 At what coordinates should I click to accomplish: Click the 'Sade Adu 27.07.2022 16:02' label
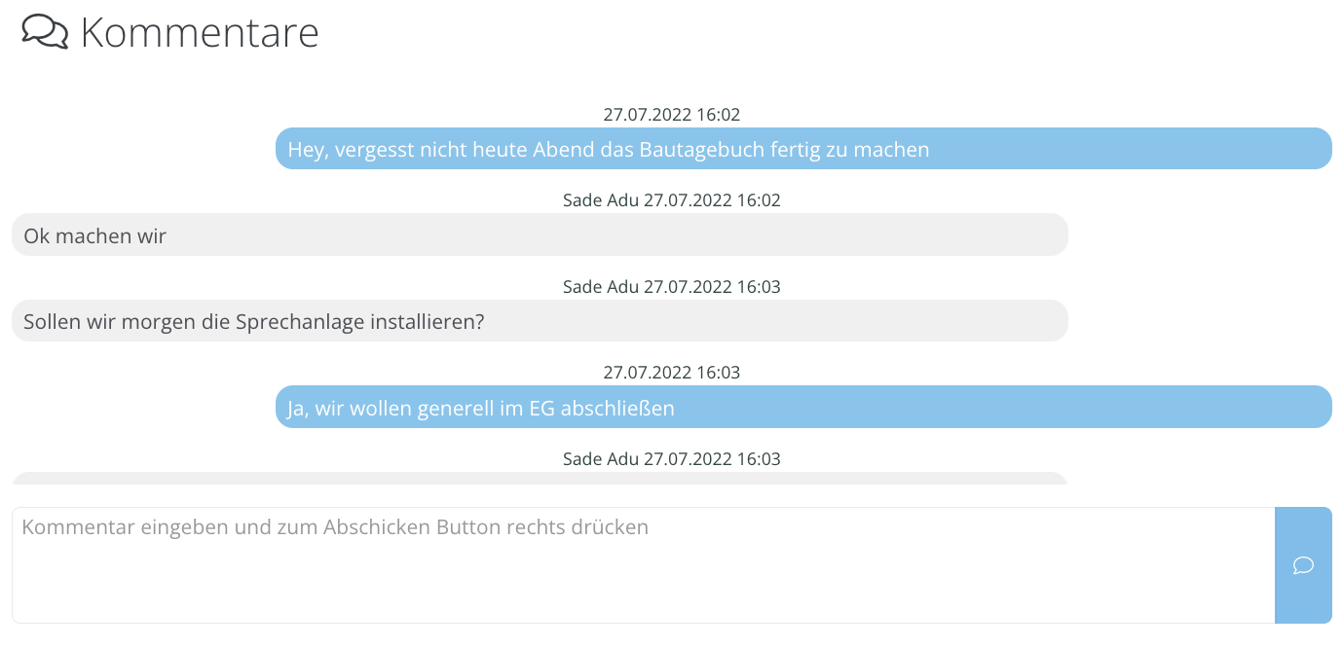672,200
